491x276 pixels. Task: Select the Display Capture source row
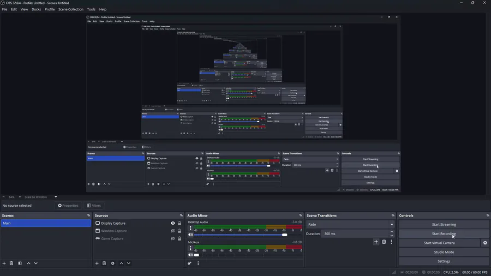(138, 223)
